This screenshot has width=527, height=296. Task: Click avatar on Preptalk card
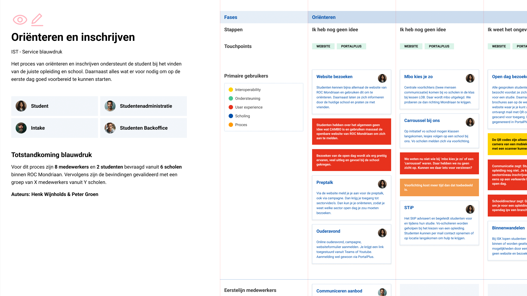pos(382,184)
